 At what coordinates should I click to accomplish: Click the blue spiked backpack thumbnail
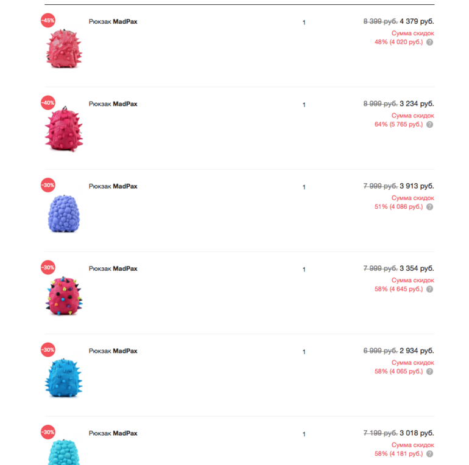[63, 377]
